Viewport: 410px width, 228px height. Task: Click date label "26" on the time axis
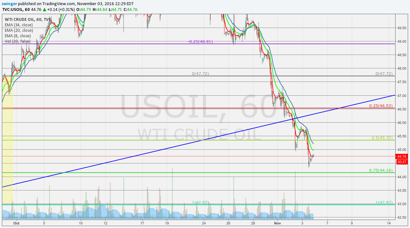click(x=228, y=223)
